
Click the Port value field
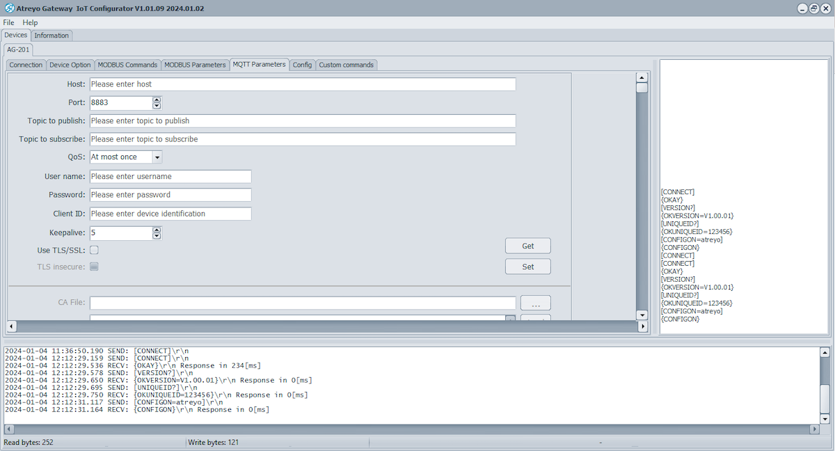coord(120,102)
